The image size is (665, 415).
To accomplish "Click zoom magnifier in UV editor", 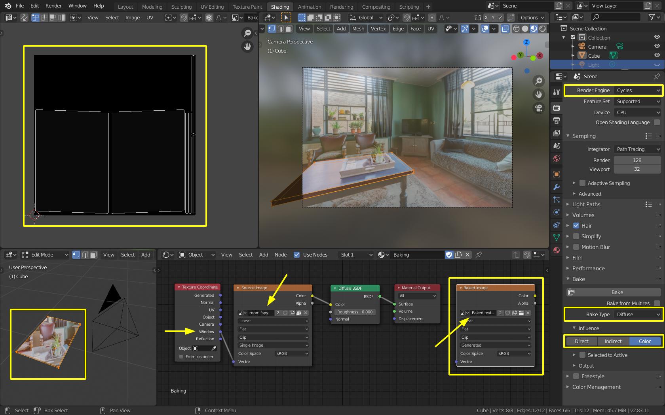I will [247, 33].
